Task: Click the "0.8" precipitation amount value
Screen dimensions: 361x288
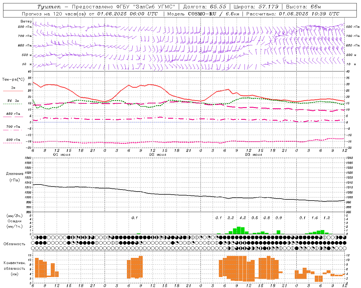Action: 267,218
